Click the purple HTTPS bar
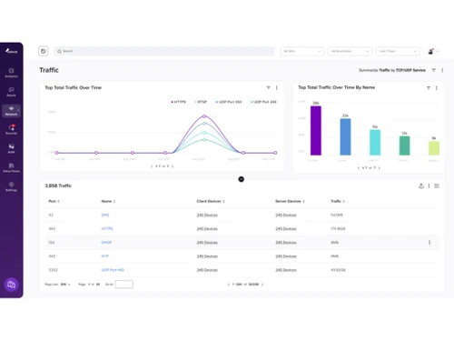The width and height of the screenshot is (454, 341). click(316, 131)
